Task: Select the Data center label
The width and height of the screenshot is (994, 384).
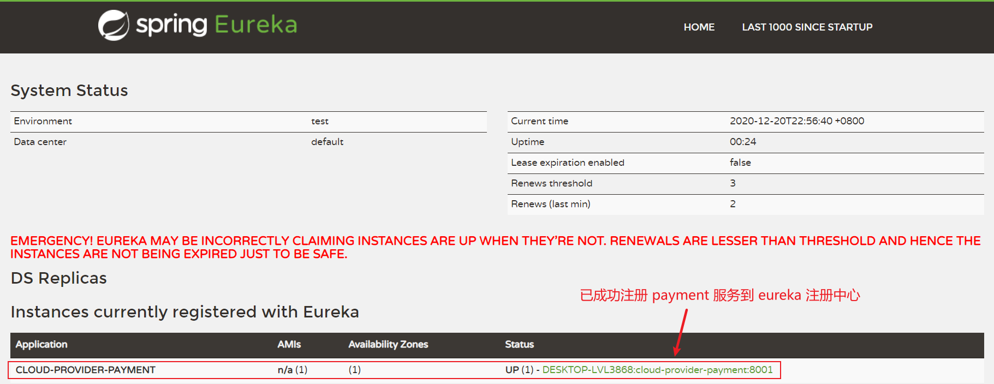Action: coord(40,142)
